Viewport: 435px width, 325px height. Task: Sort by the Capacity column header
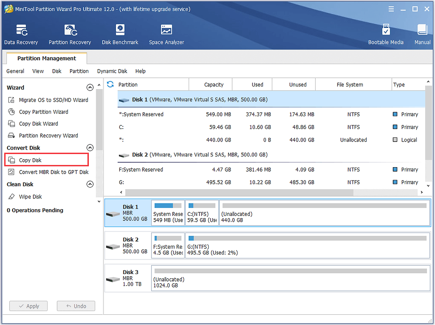[210, 85]
